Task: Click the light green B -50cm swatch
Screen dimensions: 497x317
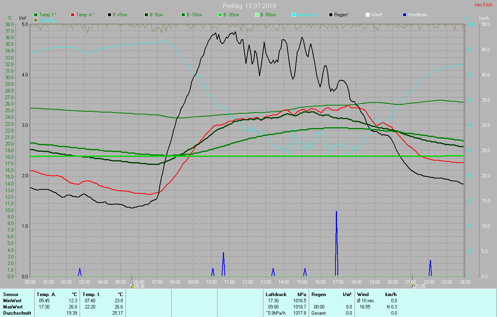Action: click(x=257, y=15)
